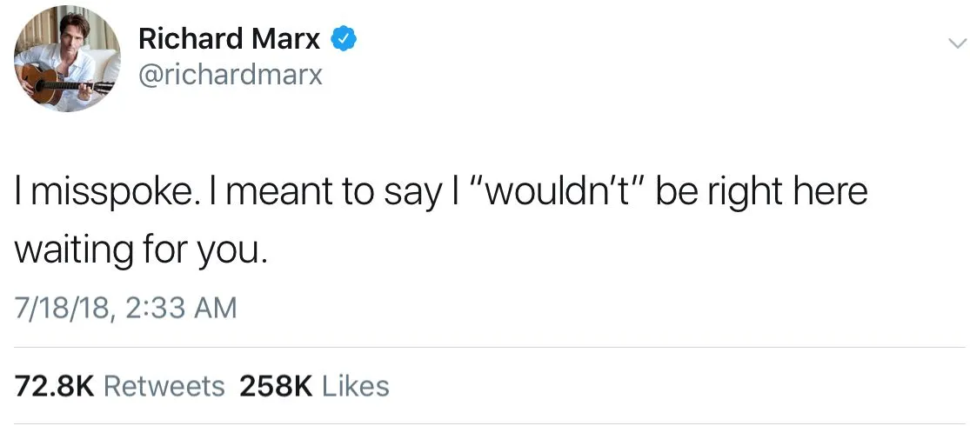View the 72.8K retweet count
The image size is (970, 426).
53,385
